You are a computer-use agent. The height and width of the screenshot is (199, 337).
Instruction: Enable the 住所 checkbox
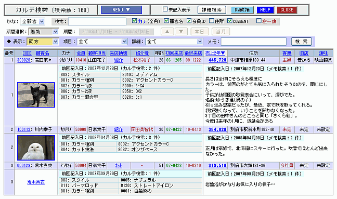[212, 21]
